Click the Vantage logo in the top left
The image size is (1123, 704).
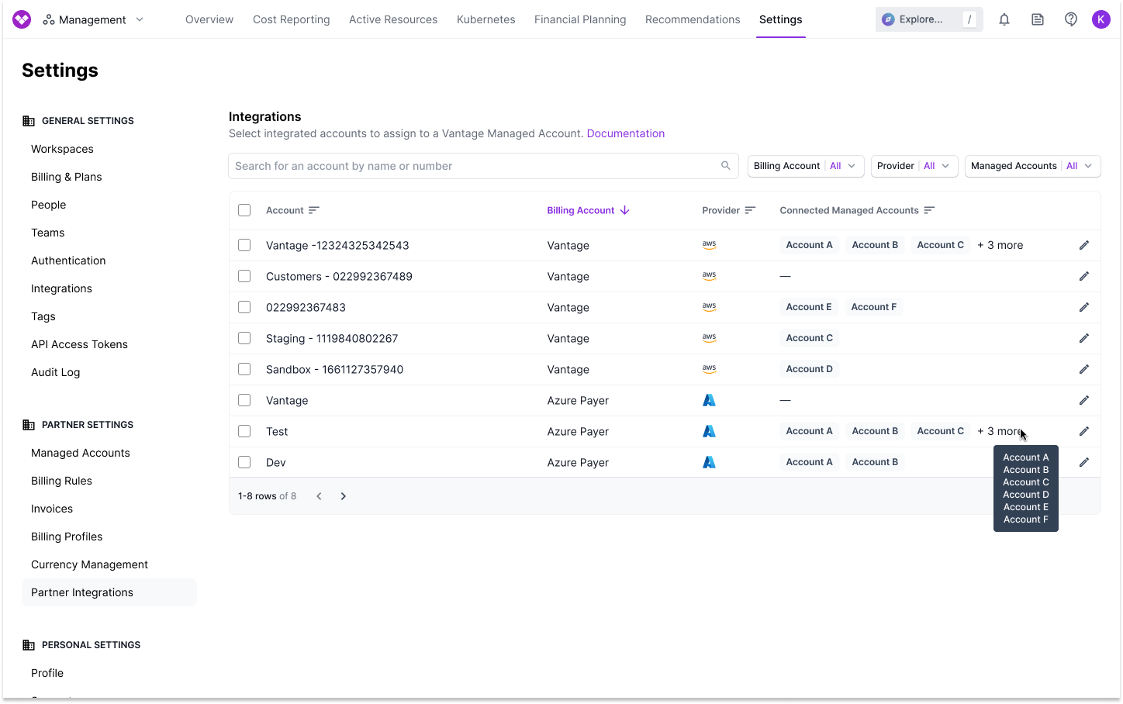click(x=22, y=19)
